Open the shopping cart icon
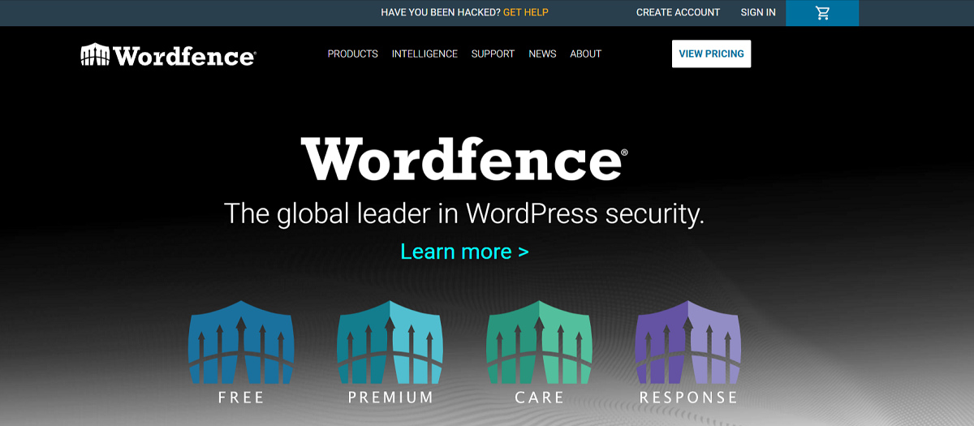Image resolution: width=974 pixels, height=426 pixels. point(822,13)
